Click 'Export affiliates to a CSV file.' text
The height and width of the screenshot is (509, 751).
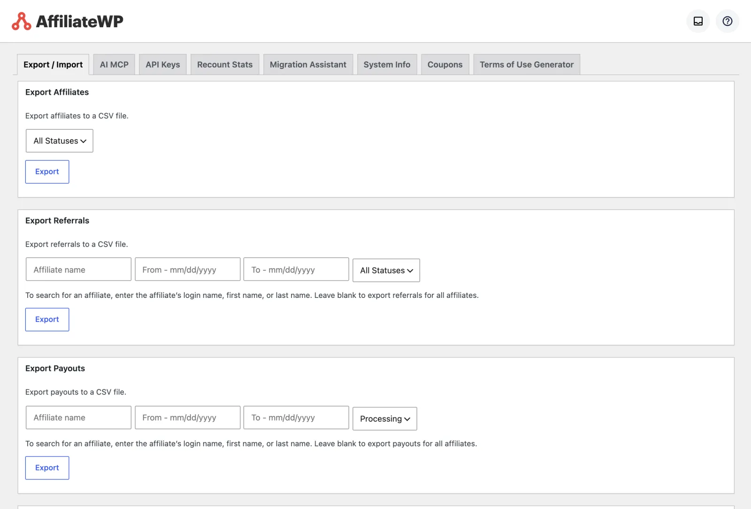coord(77,116)
